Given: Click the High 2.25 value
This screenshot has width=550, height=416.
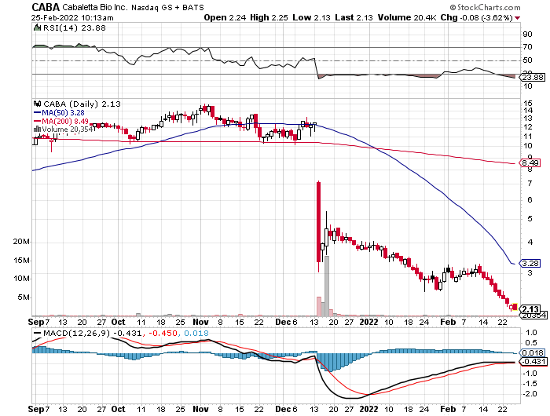Looking at the screenshot, I should pyautogui.click(x=269, y=17).
